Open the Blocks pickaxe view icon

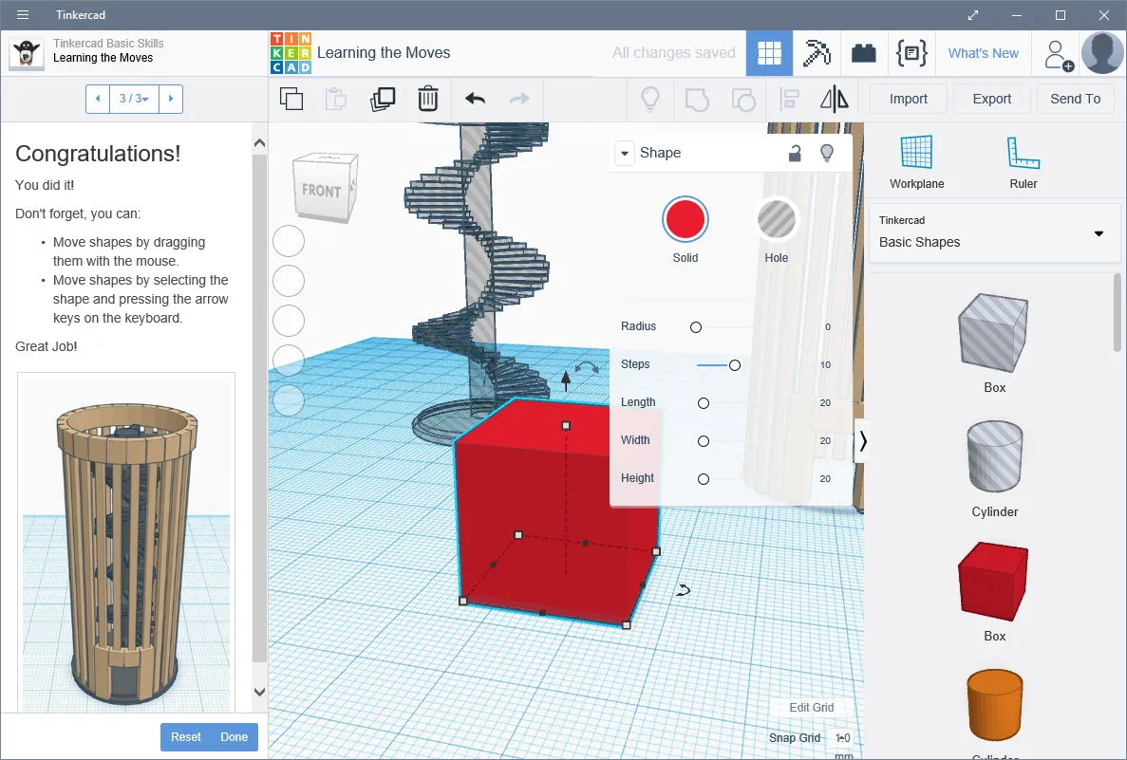tap(817, 53)
